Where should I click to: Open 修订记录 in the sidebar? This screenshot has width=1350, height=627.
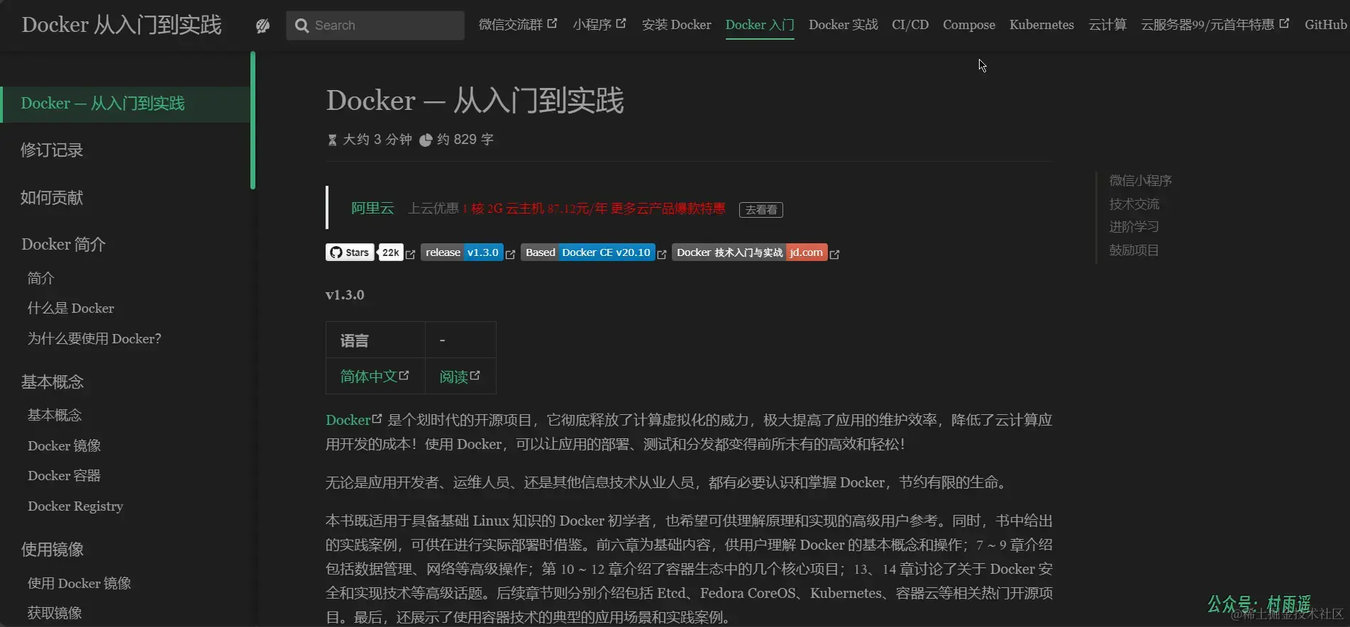52,150
